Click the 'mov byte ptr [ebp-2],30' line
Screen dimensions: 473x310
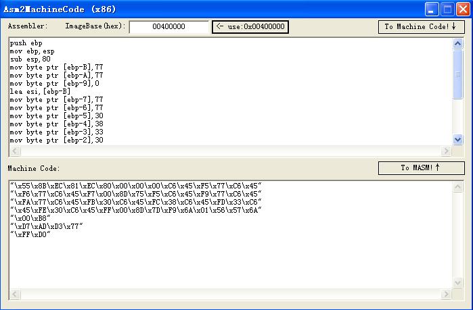pos(56,140)
